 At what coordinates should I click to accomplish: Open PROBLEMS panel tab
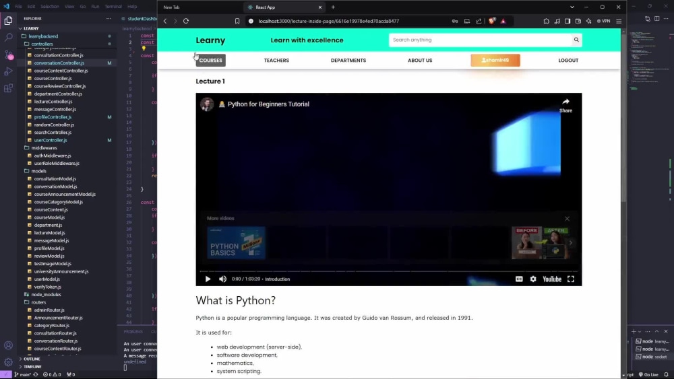coord(133,332)
